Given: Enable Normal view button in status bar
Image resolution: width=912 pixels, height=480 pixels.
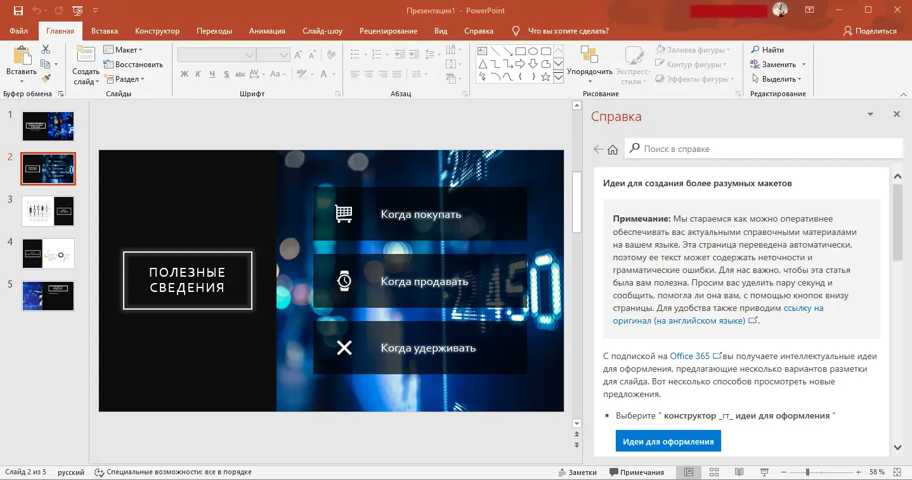Looking at the screenshot, I should tap(689, 472).
